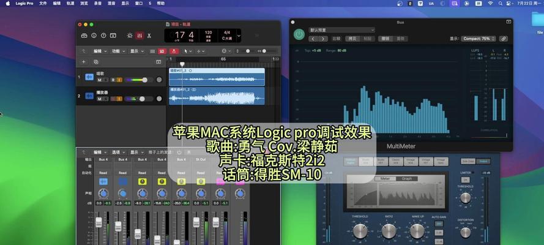Go to next preset in MultiMeter

pos(323,39)
